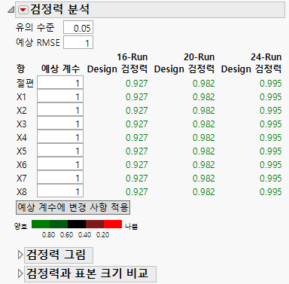This screenshot has width=289, height=284.
Task: Click the 나쁨 legend label
Action: pyautogui.click(x=131, y=226)
